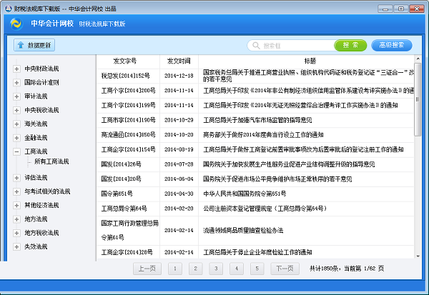Go to next page 下一页
429x295 pixels.
285,269
